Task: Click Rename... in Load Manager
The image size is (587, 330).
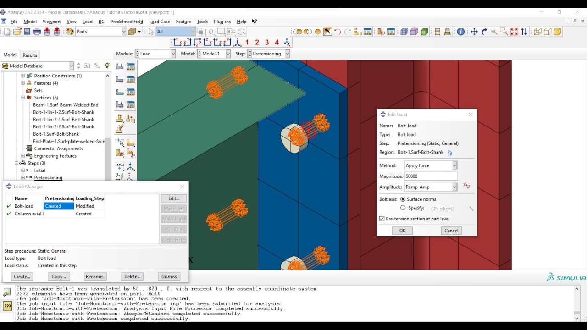Action: [95, 276]
